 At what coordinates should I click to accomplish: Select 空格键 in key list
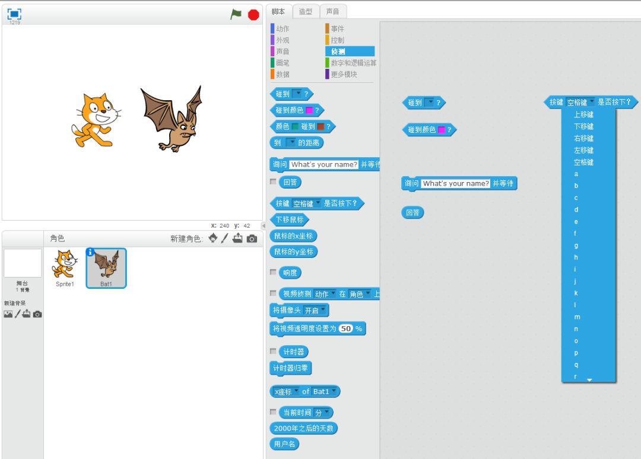pyautogui.click(x=589, y=162)
